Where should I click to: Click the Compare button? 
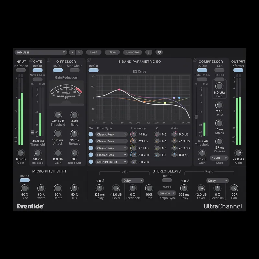pos(132,52)
